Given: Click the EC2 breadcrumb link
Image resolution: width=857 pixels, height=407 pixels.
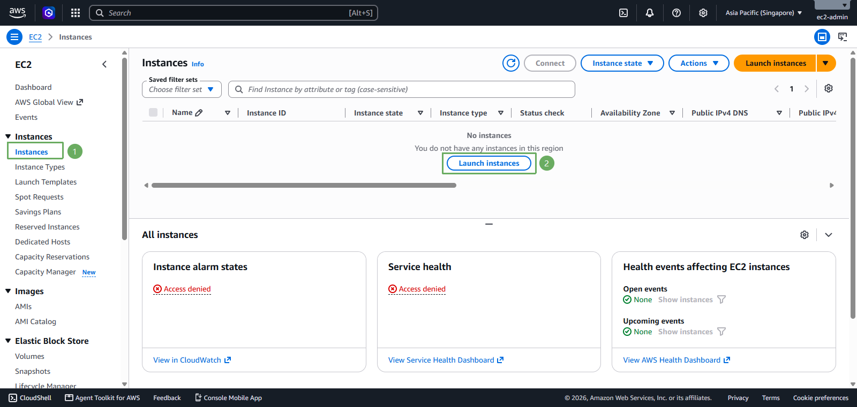Looking at the screenshot, I should click(x=35, y=37).
